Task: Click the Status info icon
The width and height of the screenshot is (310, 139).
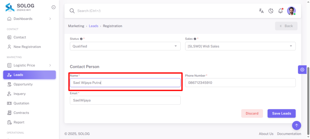Action: [x=81, y=39]
